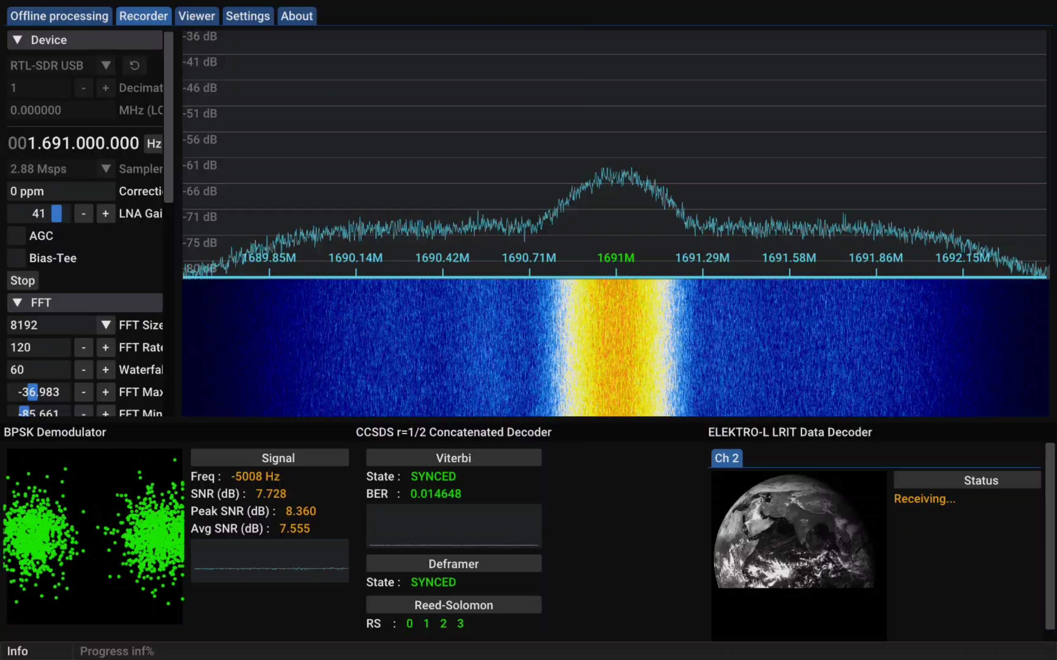Adjust the LNA Gain slider

[57, 213]
